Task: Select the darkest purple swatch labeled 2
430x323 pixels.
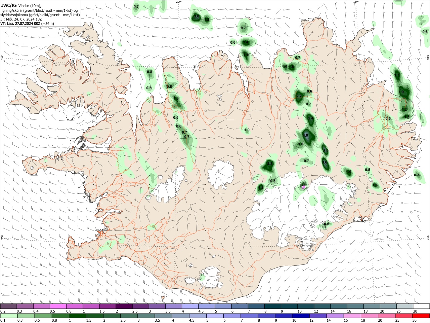Action: [x=124, y=307]
